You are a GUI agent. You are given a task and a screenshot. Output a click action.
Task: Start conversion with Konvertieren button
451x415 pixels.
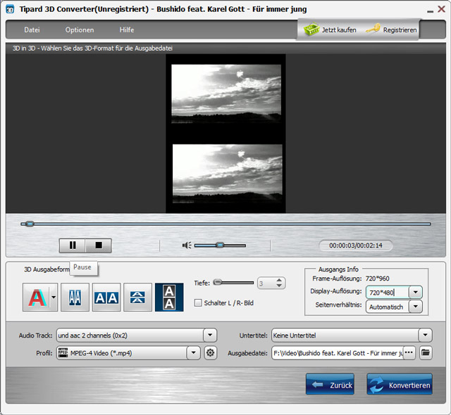coord(400,384)
